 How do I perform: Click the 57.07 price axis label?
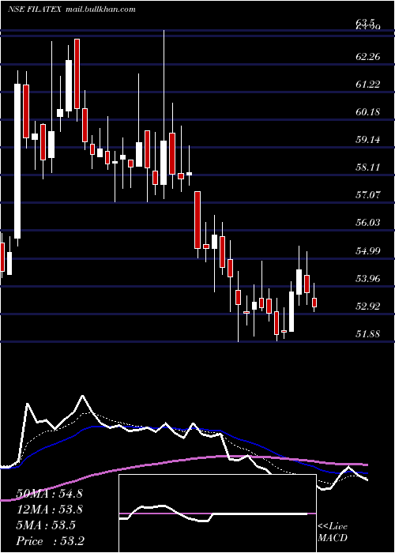368,194
